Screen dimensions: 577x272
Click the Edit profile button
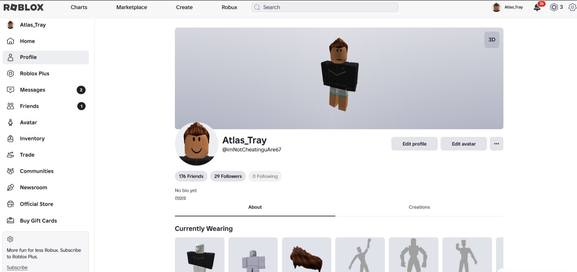pos(414,144)
